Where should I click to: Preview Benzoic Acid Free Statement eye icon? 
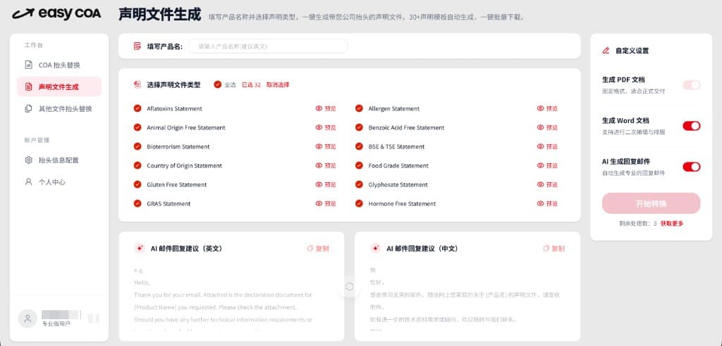click(x=541, y=127)
